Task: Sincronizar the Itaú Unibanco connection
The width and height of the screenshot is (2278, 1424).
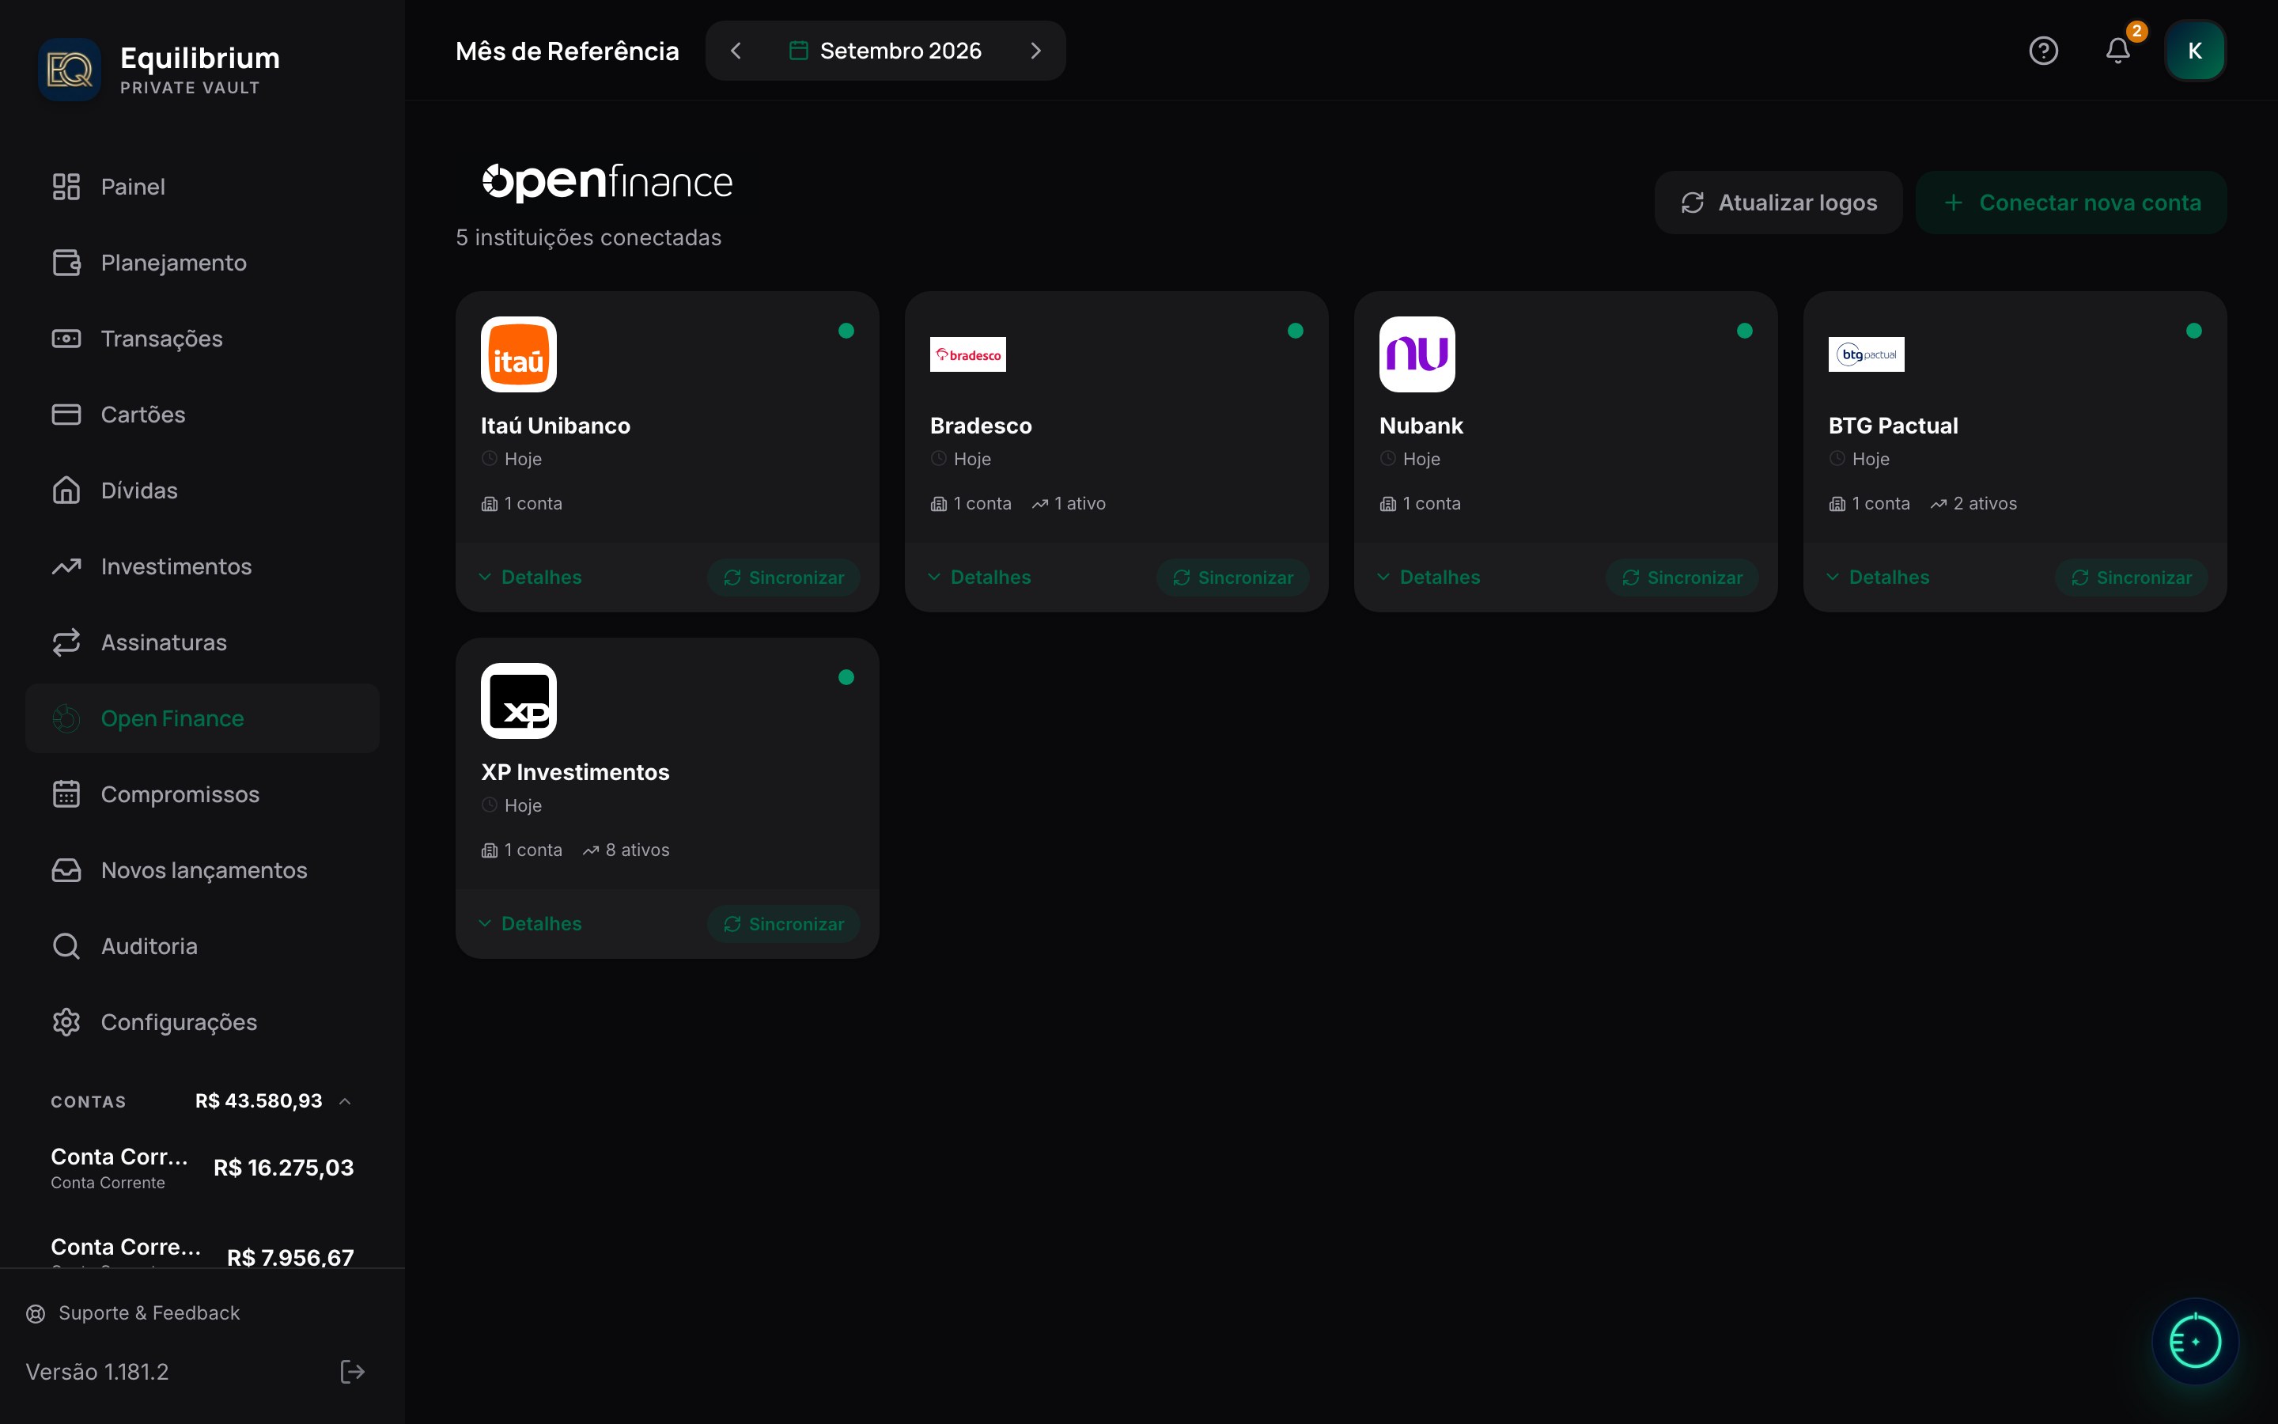Action: (783, 578)
